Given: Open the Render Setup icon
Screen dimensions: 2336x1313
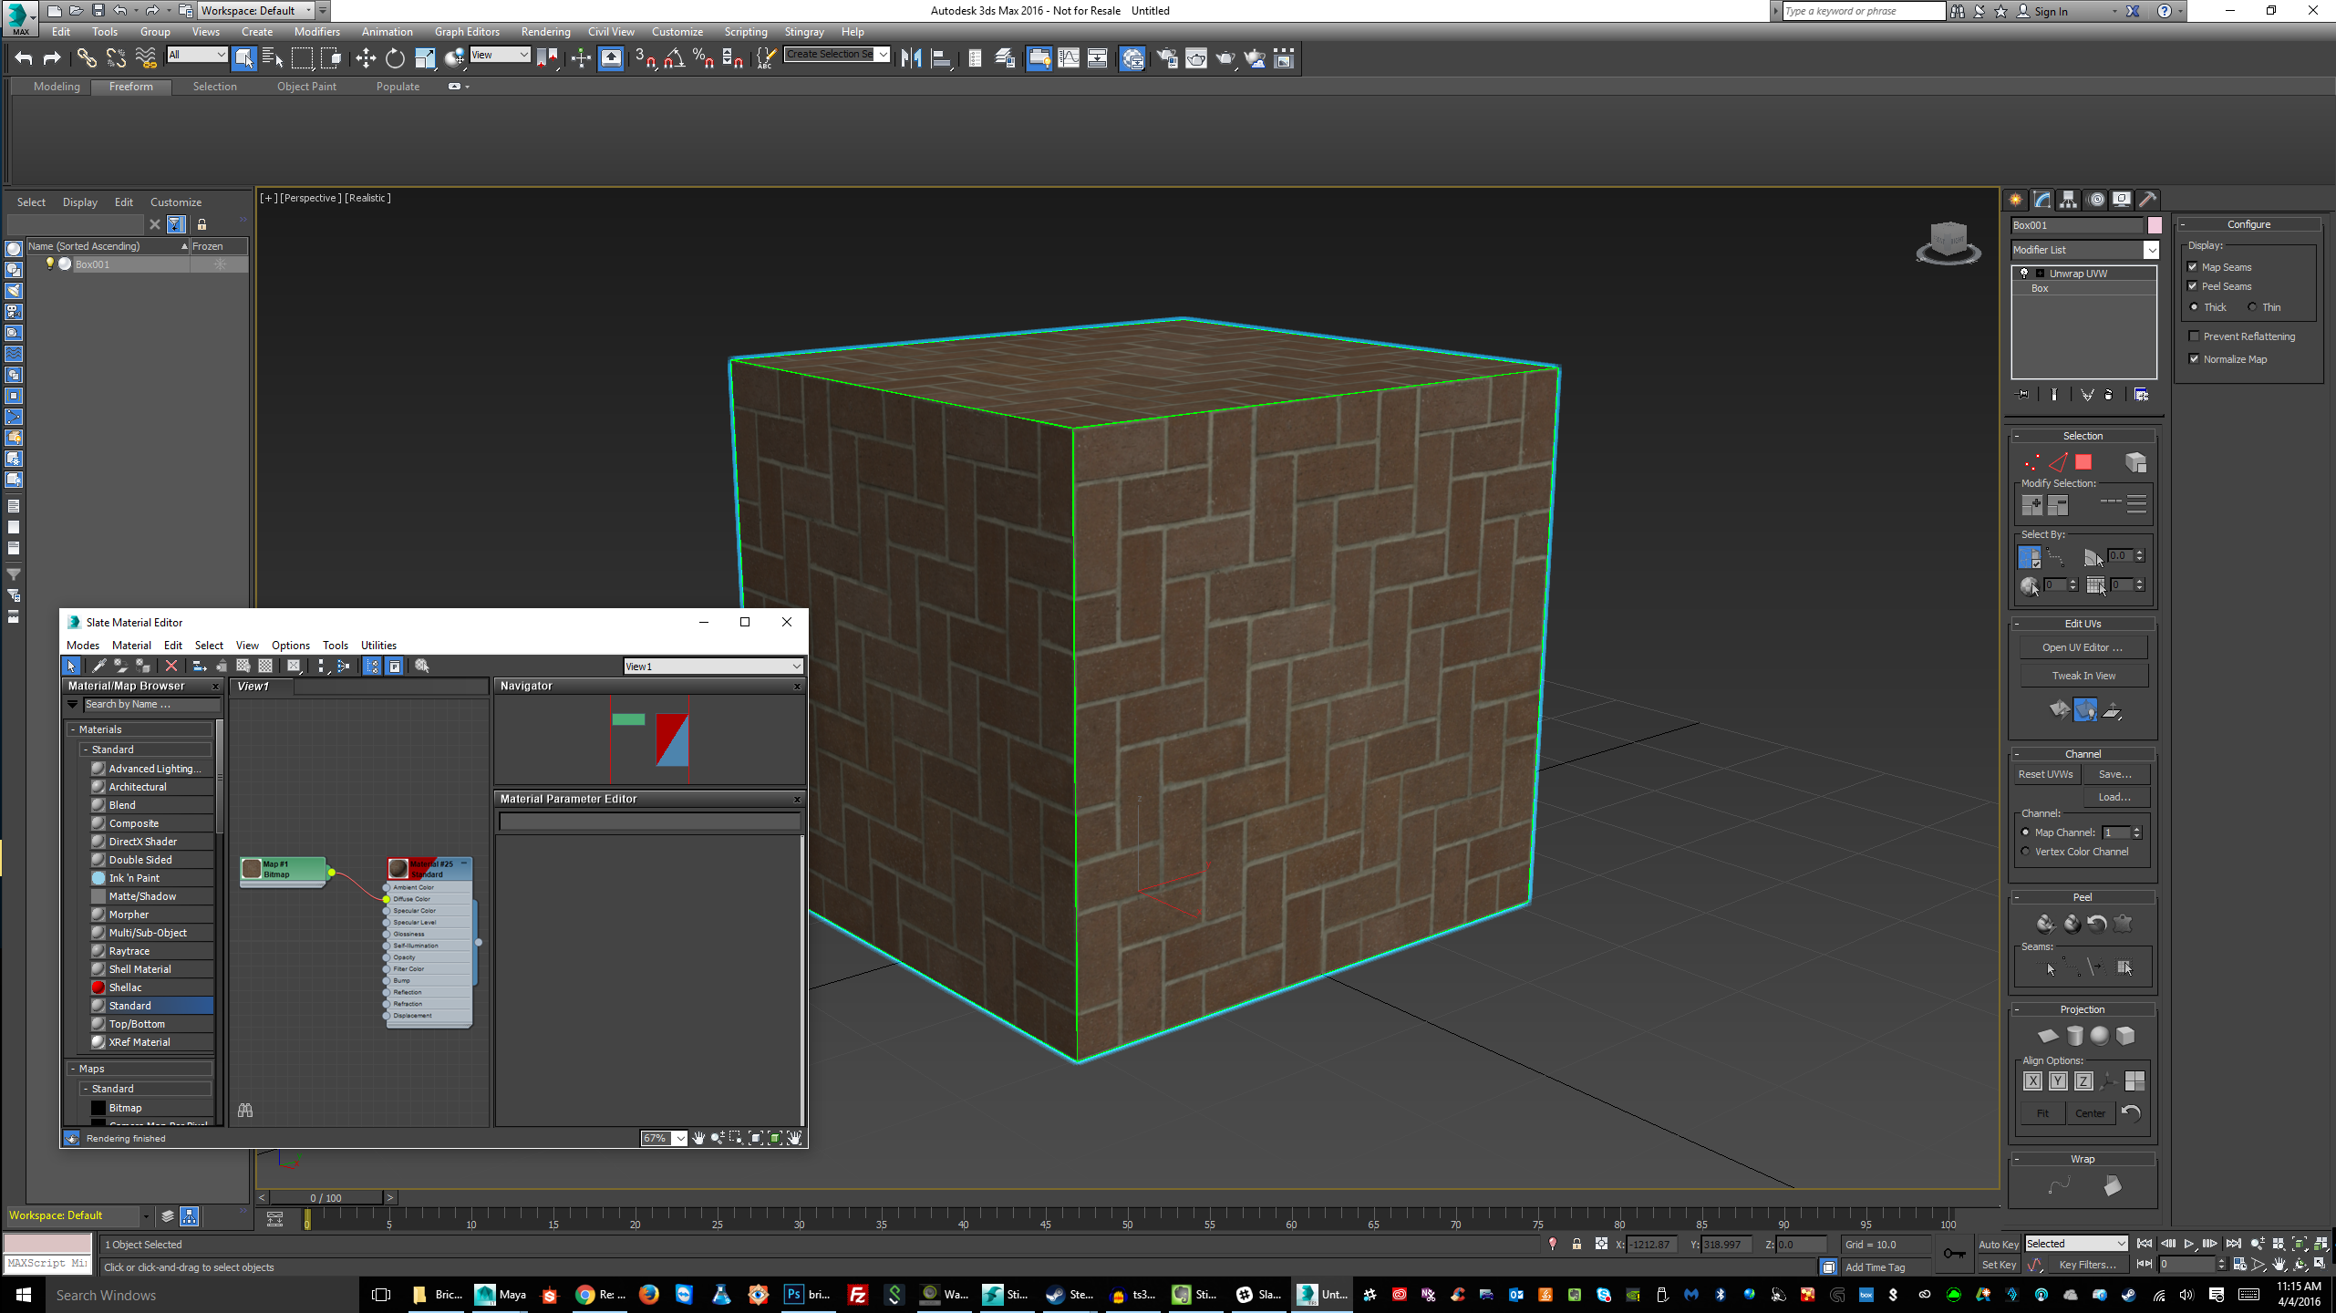Looking at the screenshot, I should click(1166, 59).
